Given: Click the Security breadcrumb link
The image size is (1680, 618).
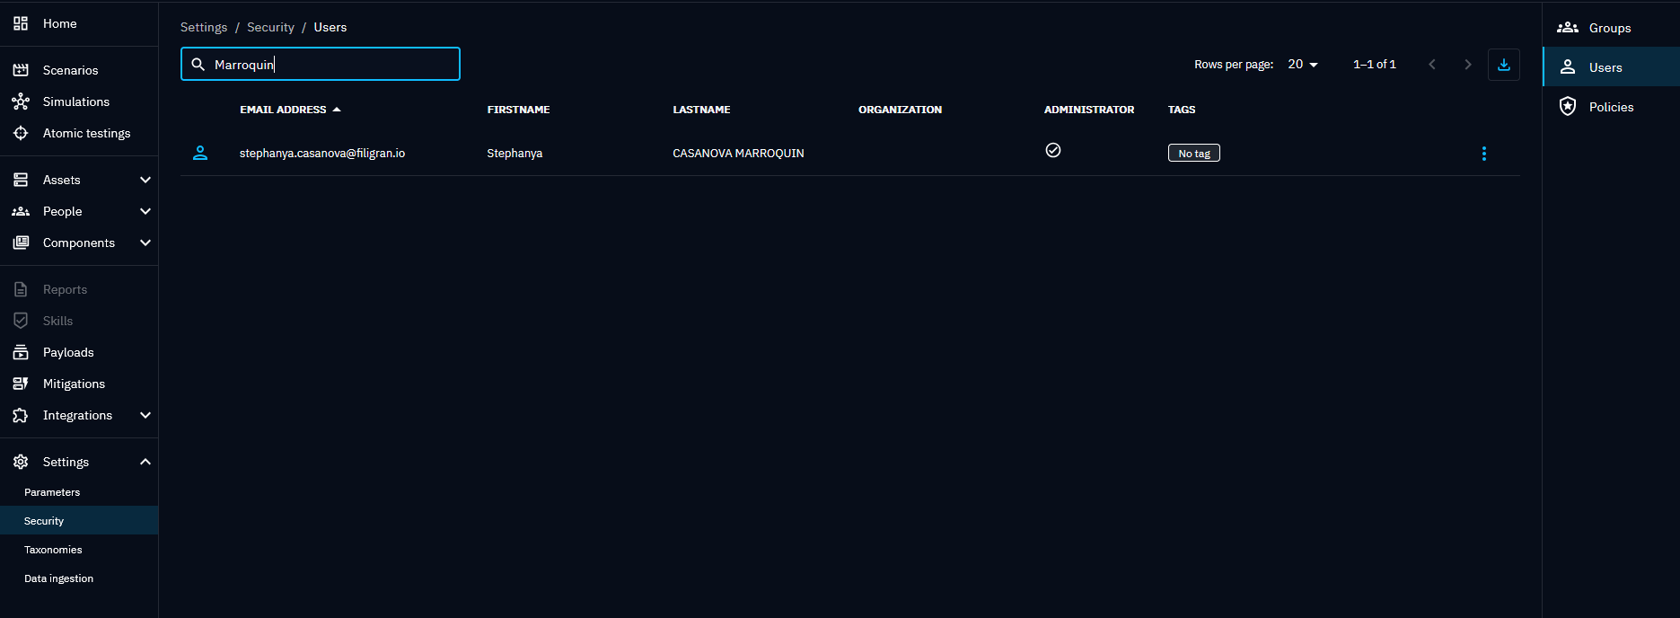Looking at the screenshot, I should point(270,27).
